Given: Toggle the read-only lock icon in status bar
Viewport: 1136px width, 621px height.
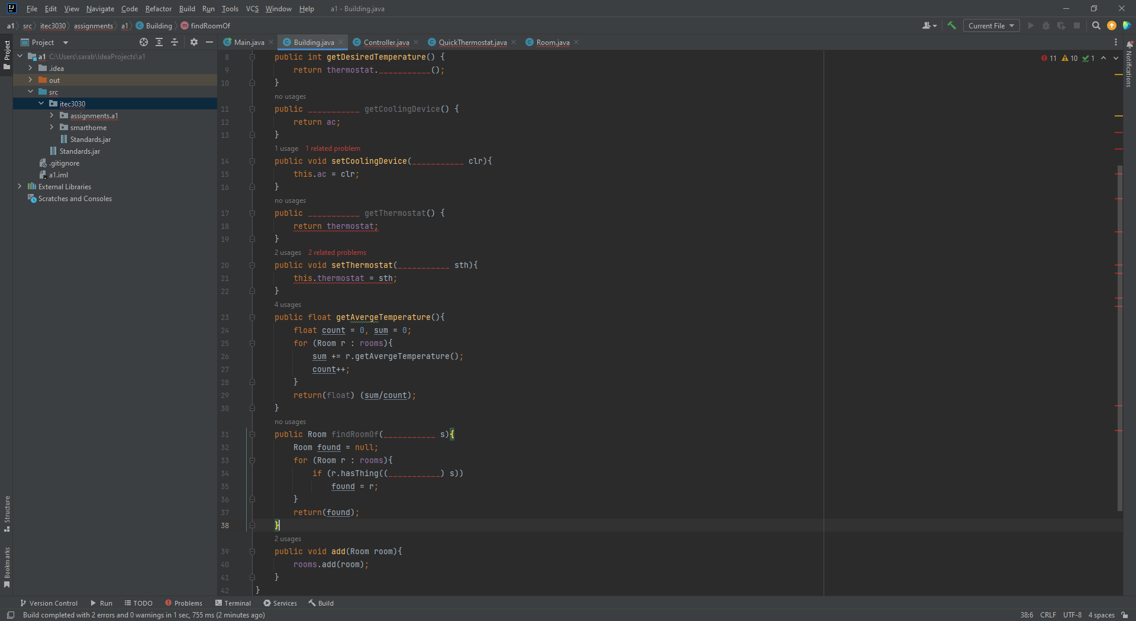Looking at the screenshot, I should 1125,615.
